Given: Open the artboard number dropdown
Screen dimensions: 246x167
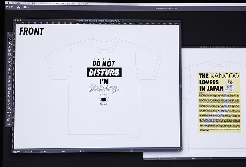Looking at the screenshot, I should (x=38, y=152).
